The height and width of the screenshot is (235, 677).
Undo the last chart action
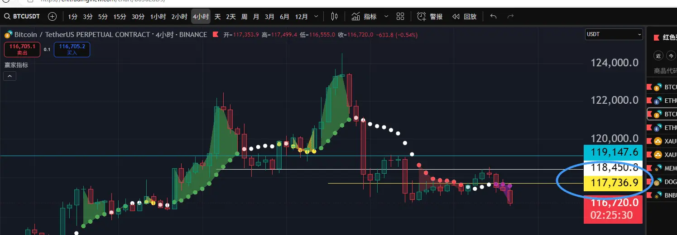[494, 17]
